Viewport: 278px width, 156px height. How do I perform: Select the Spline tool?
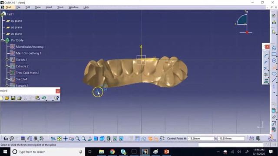click(274, 67)
